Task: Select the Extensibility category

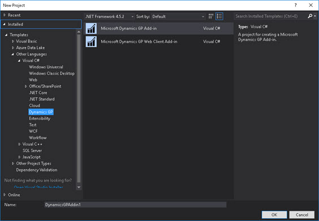Action: click(x=40, y=119)
